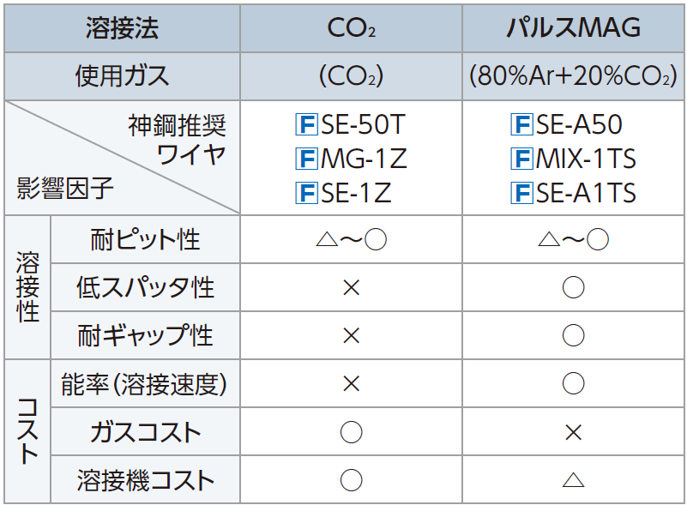Click the CO₂ cross mark for 低スパッタ性
The width and height of the screenshot is (687, 505).
(351, 287)
